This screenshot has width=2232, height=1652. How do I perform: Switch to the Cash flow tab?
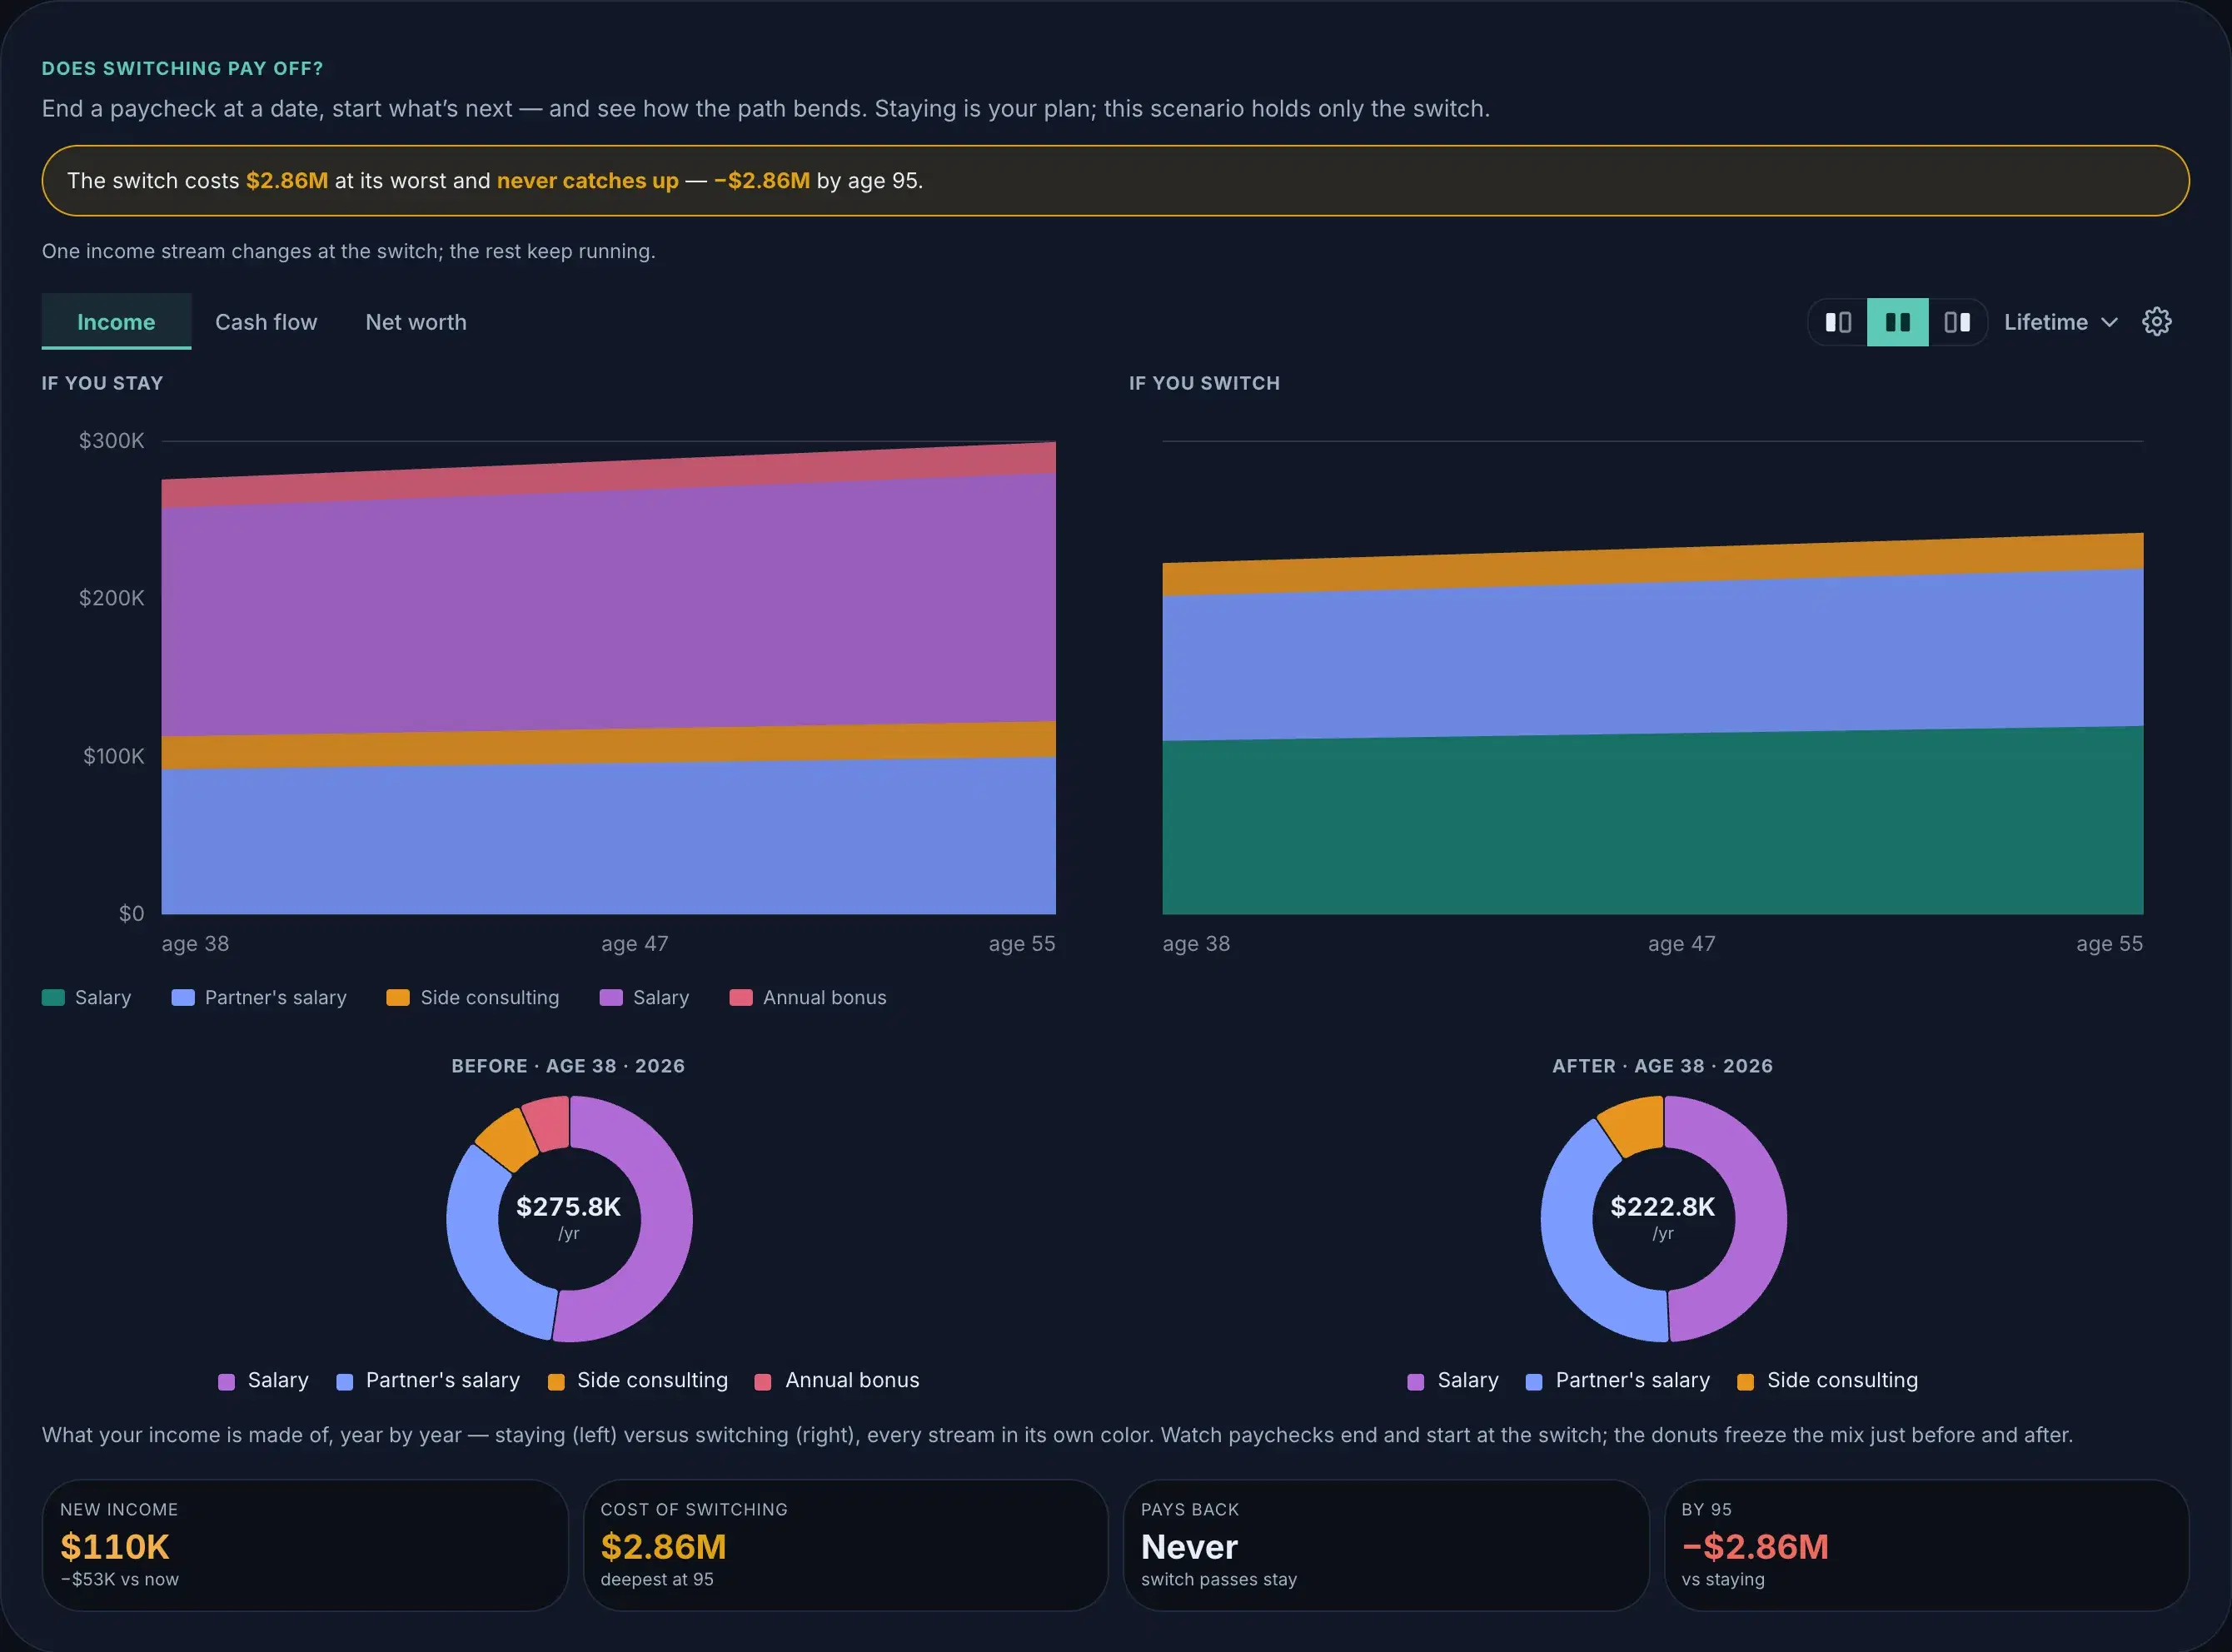click(x=266, y=322)
